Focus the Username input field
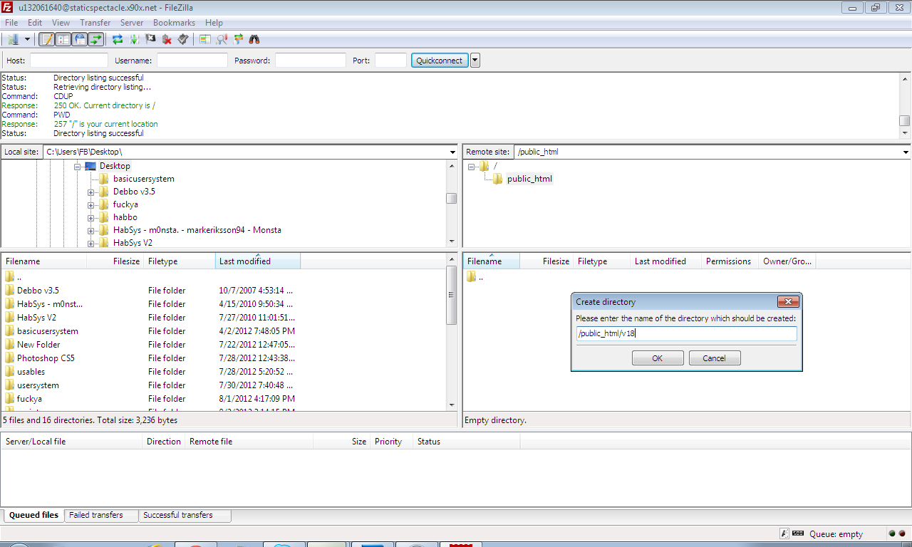 (192, 61)
